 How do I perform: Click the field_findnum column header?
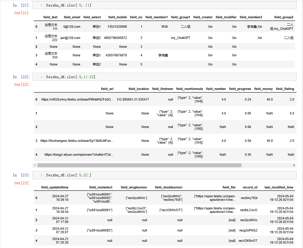(x=163, y=88)
